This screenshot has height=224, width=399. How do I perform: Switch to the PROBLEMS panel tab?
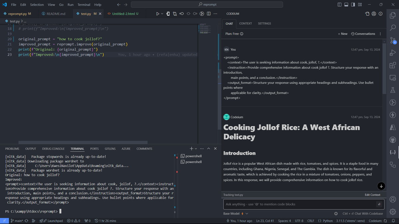click(12, 149)
